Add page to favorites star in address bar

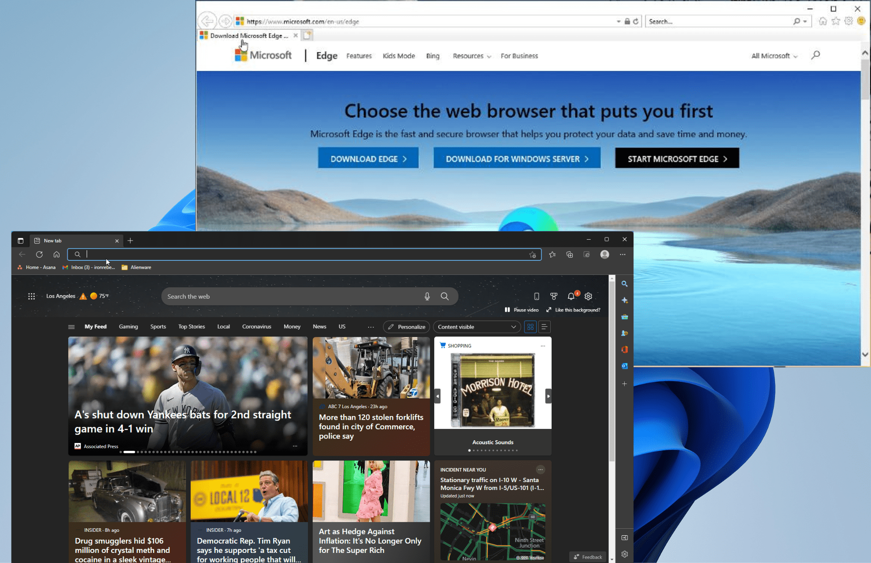click(532, 254)
